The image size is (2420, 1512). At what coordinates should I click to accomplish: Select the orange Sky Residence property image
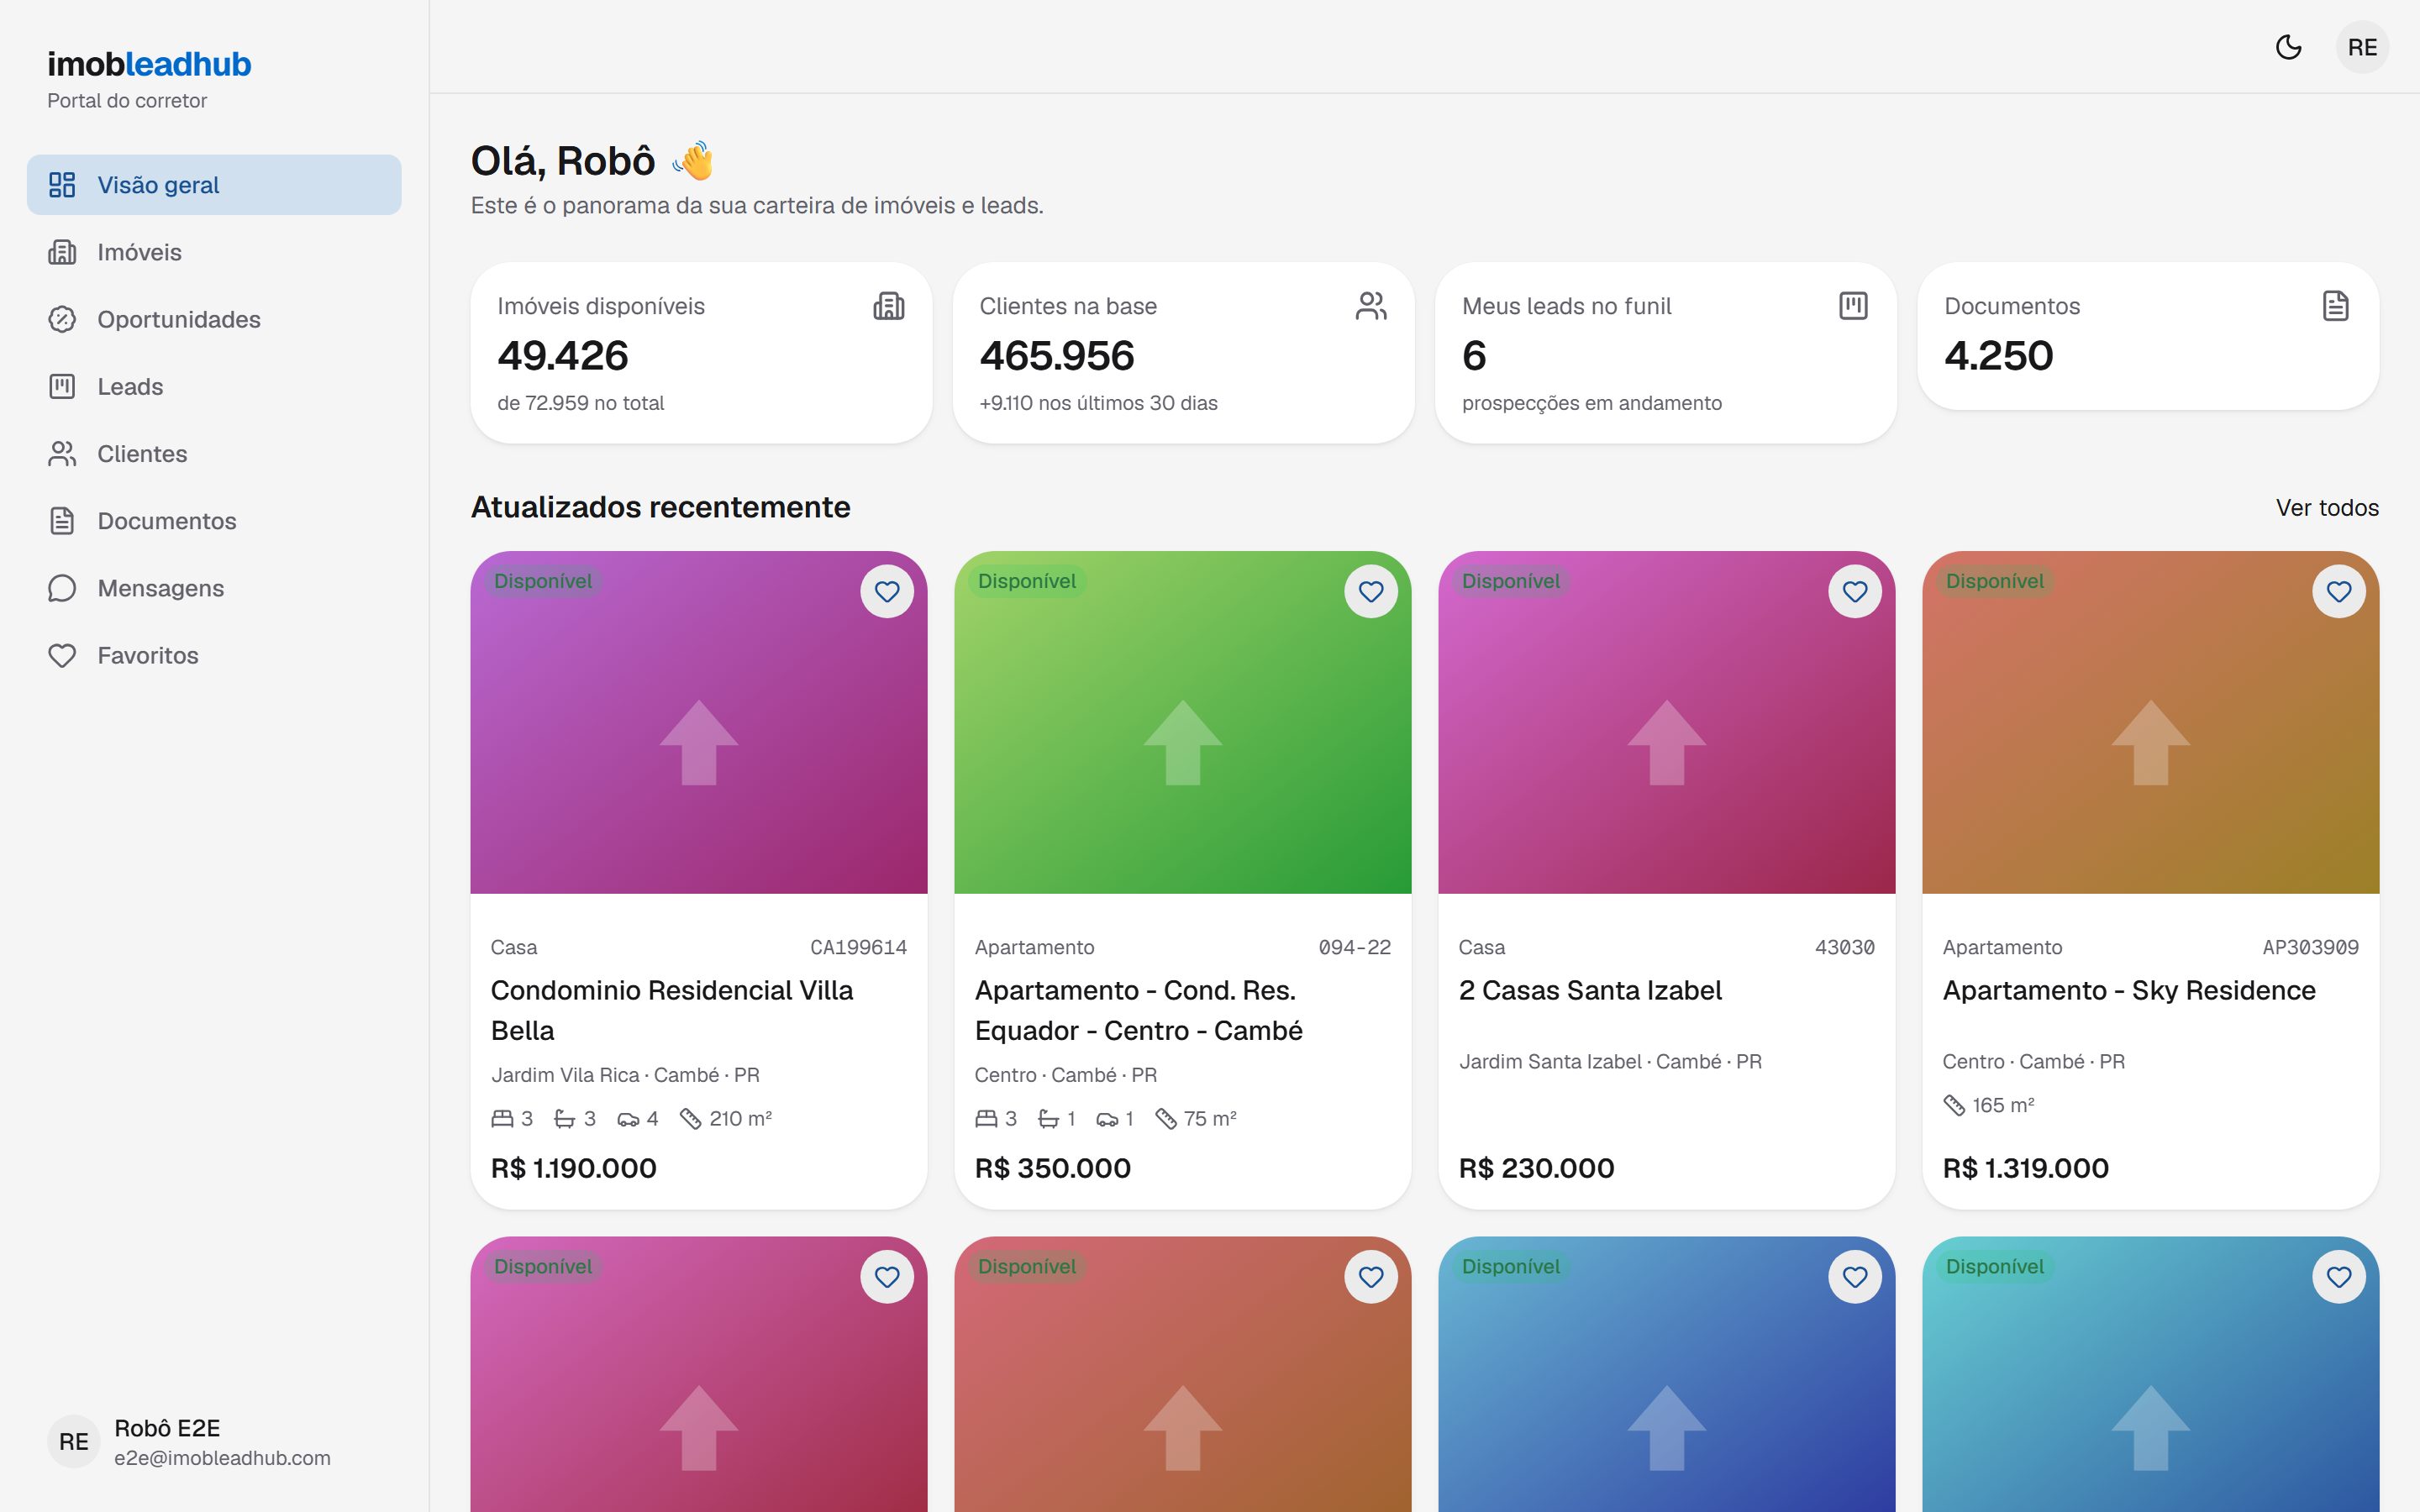[2151, 722]
